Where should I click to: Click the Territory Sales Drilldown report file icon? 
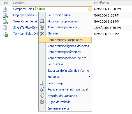click(5, 34)
